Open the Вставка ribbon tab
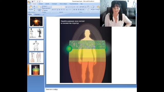 click(x=41, y=4)
